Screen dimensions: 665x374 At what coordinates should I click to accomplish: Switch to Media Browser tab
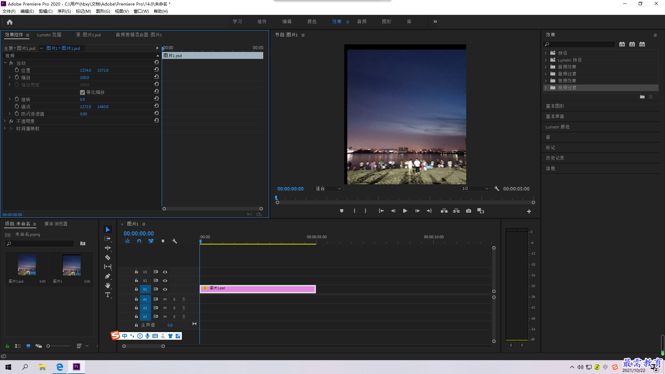(x=56, y=224)
